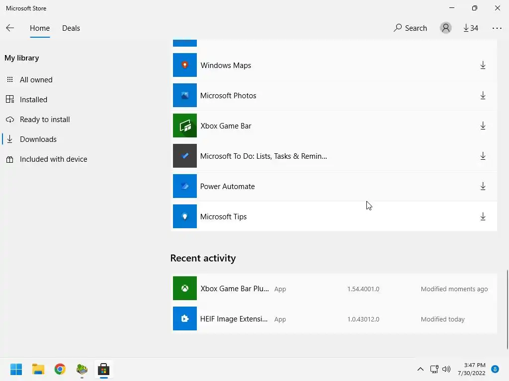
Task: Open the Windows Maps app tile icon
Action: click(x=185, y=65)
